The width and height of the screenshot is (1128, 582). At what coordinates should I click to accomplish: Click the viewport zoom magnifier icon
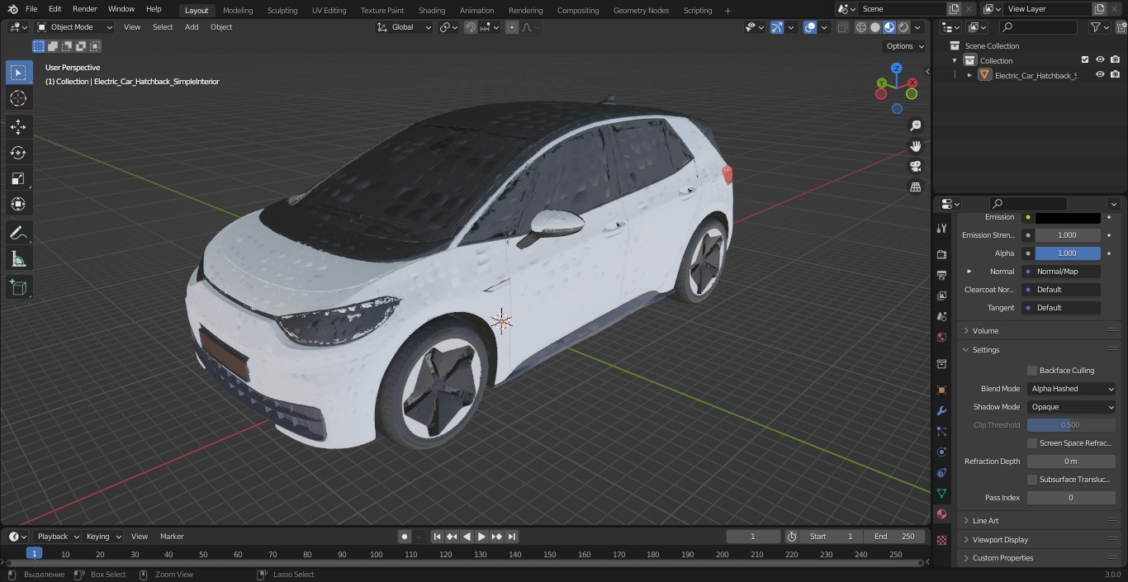tap(915, 125)
